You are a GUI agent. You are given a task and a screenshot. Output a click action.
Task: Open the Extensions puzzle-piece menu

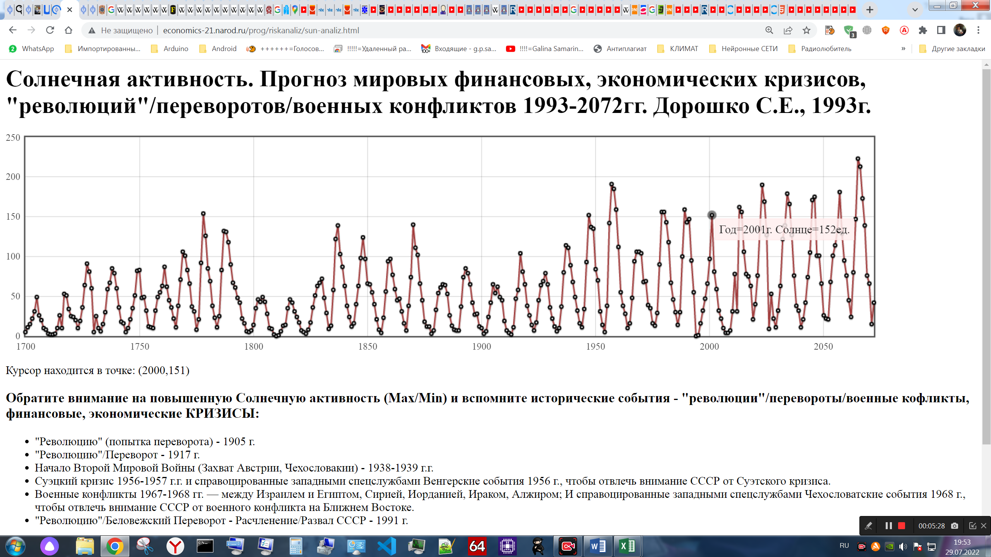tap(923, 30)
